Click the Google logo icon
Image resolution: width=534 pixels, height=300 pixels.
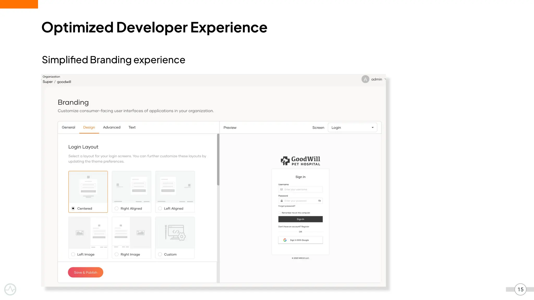point(285,240)
